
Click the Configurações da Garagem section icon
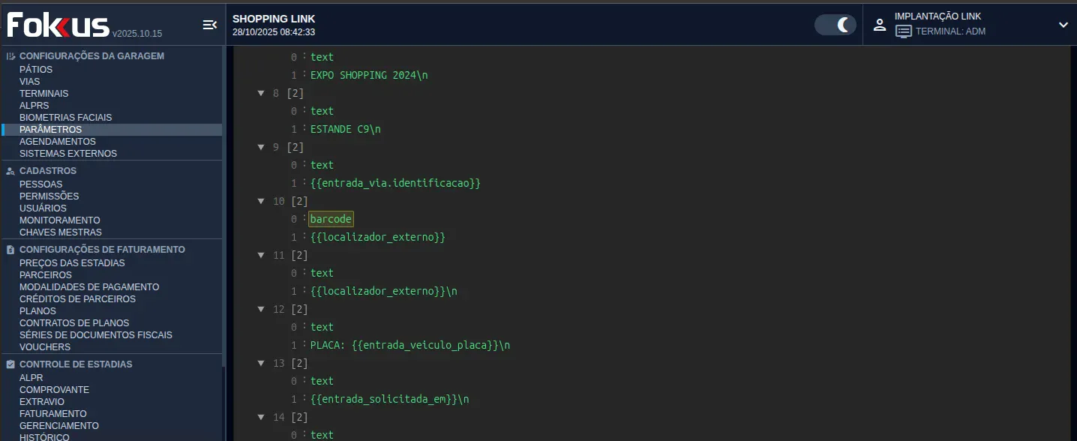click(x=10, y=56)
